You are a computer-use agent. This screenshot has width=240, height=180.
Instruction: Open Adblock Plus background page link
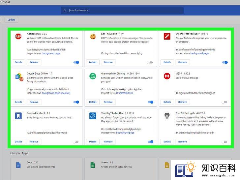pos(51,53)
